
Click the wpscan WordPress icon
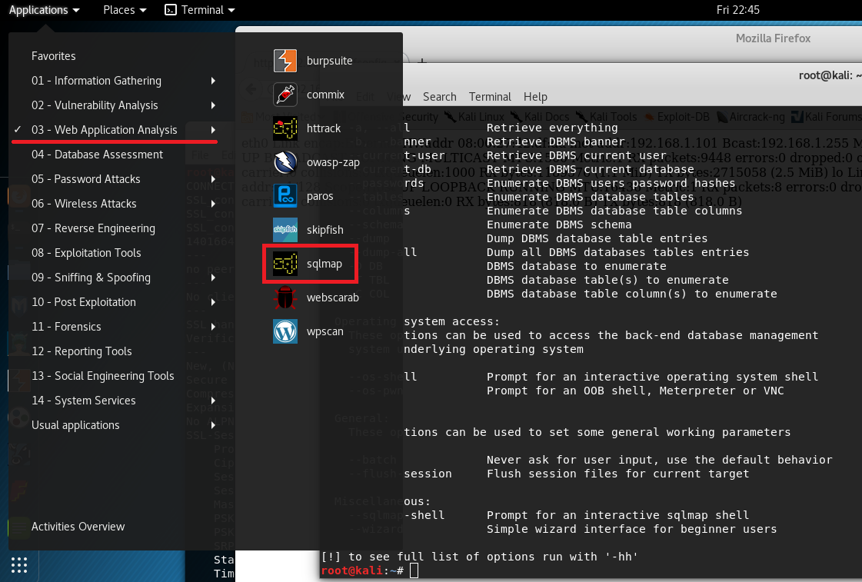click(x=285, y=331)
